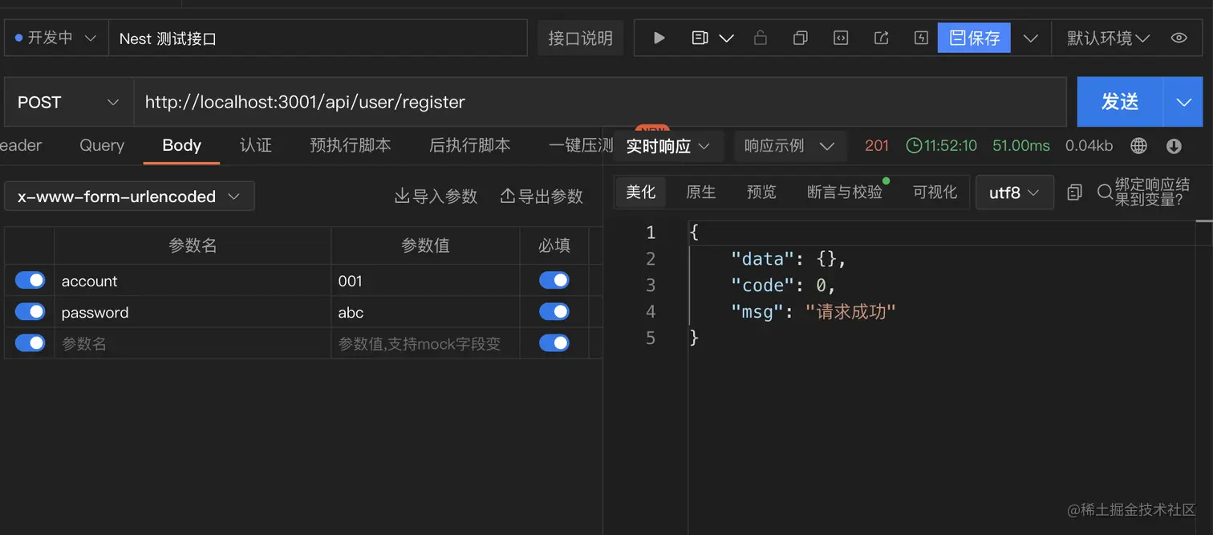Screen dimensions: 1213x535
Task: Open the 断言与校验 tab
Action: click(845, 192)
